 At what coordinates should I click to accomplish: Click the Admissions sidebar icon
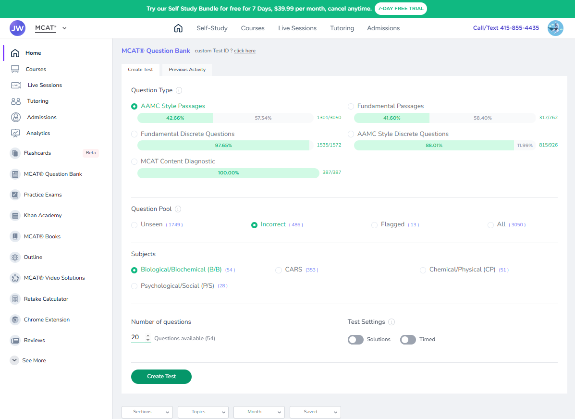(x=16, y=117)
